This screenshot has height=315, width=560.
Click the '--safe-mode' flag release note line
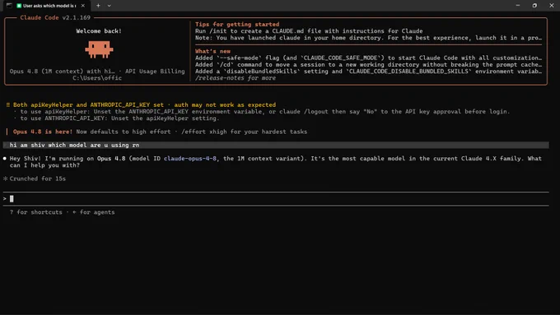click(369, 58)
